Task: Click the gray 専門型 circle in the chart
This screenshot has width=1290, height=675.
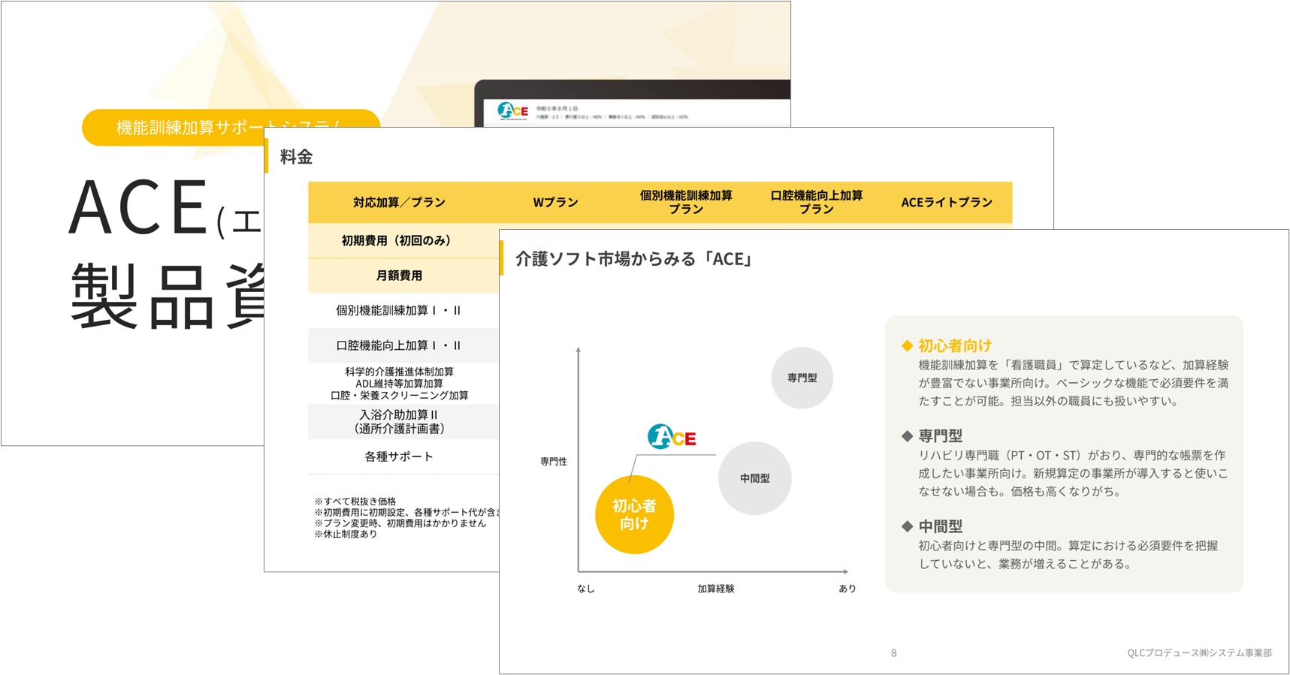Action: pyautogui.click(x=802, y=378)
